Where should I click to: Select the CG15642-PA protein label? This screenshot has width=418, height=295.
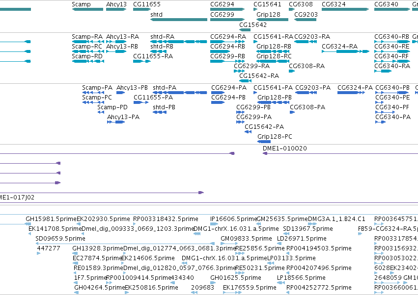264,127
